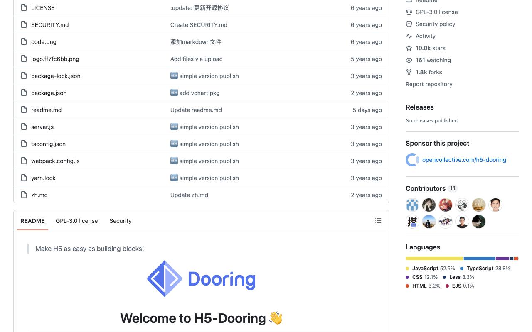Click the Open Collective logo icon
This screenshot has height=332, width=532.
click(x=412, y=160)
